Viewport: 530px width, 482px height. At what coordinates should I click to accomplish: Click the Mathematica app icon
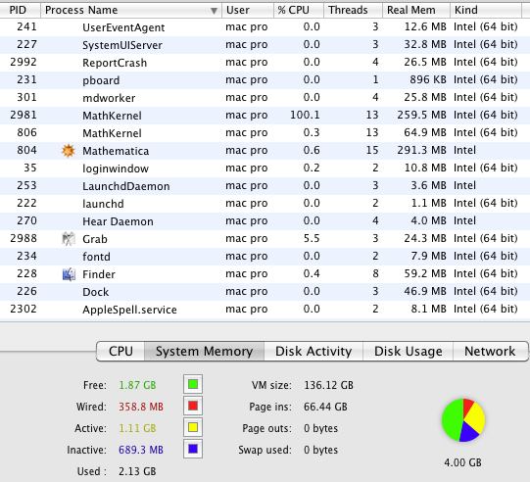pos(69,151)
